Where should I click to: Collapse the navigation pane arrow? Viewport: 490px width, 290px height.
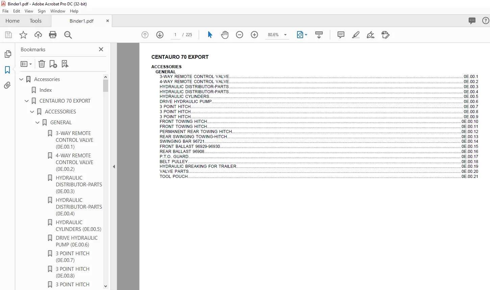[114, 166]
